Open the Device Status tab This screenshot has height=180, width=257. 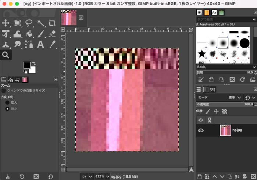pyautogui.click(x=11, y=80)
